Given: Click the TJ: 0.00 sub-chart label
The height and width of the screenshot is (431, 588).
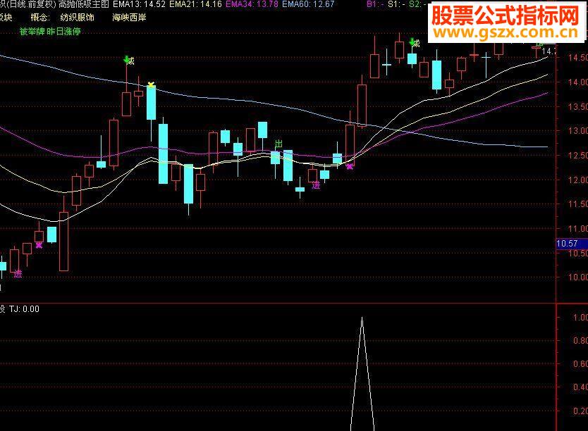Looking at the screenshot, I should (x=24, y=309).
